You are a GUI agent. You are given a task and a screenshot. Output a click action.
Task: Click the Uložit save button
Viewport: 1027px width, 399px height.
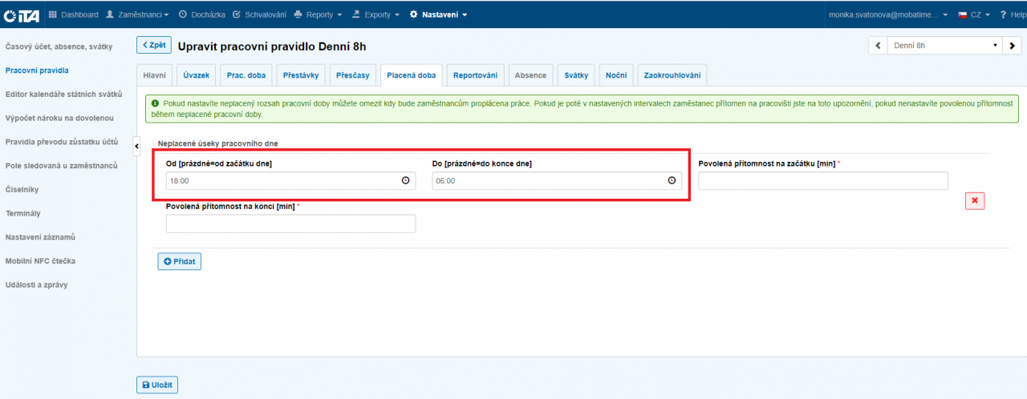click(x=157, y=385)
